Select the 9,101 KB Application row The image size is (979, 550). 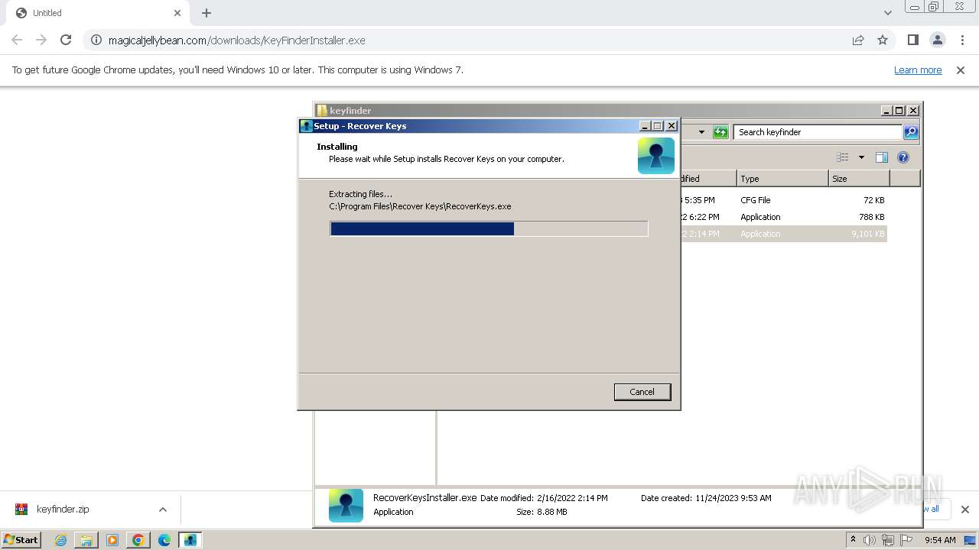coord(783,234)
